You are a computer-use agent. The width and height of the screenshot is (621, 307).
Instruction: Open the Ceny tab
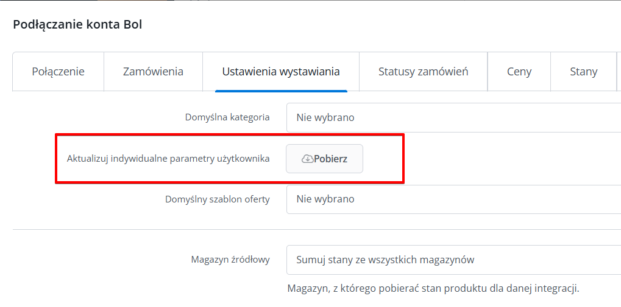pyautogui.click(x=519, y=72)
